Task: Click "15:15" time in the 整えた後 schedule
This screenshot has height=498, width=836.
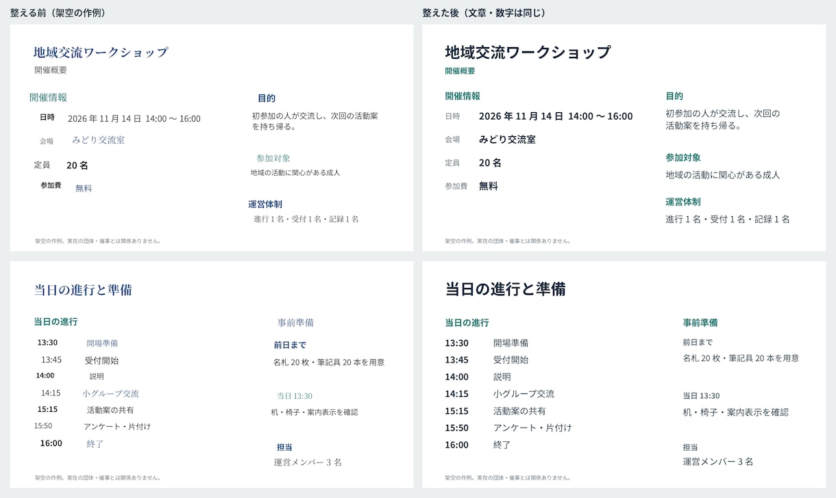Action: coord(456,411)
